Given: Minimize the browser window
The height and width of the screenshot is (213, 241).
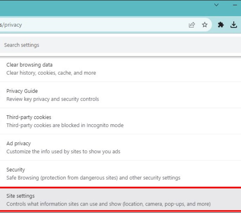Looking at the screenshot, I should (235, 5).
